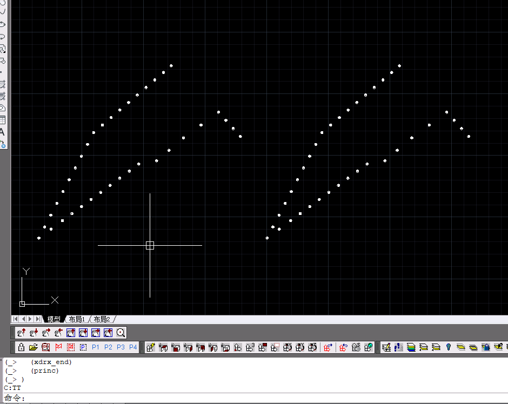
Task: Click the UCS icon with dark red square
Action: point(263,347)
